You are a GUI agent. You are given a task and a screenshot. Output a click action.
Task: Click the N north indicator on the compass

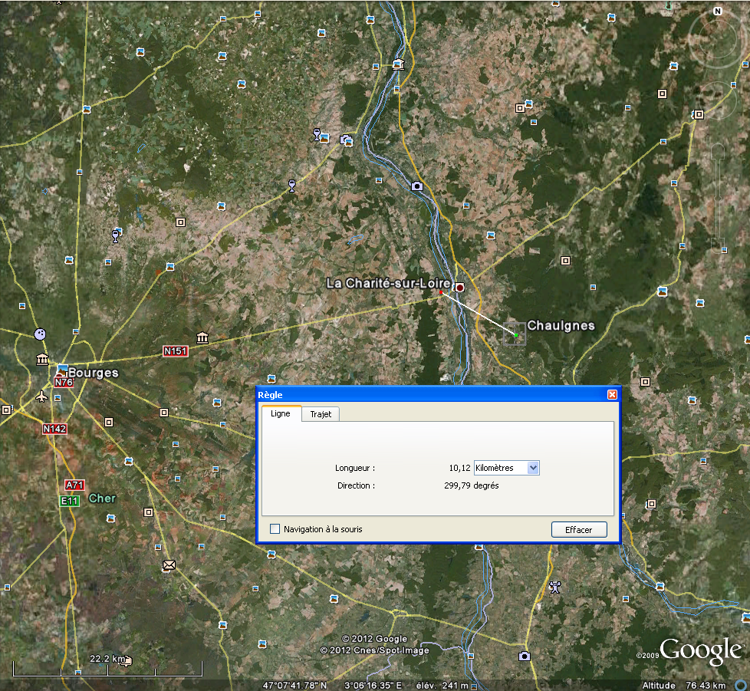click(x=718, y=12)
